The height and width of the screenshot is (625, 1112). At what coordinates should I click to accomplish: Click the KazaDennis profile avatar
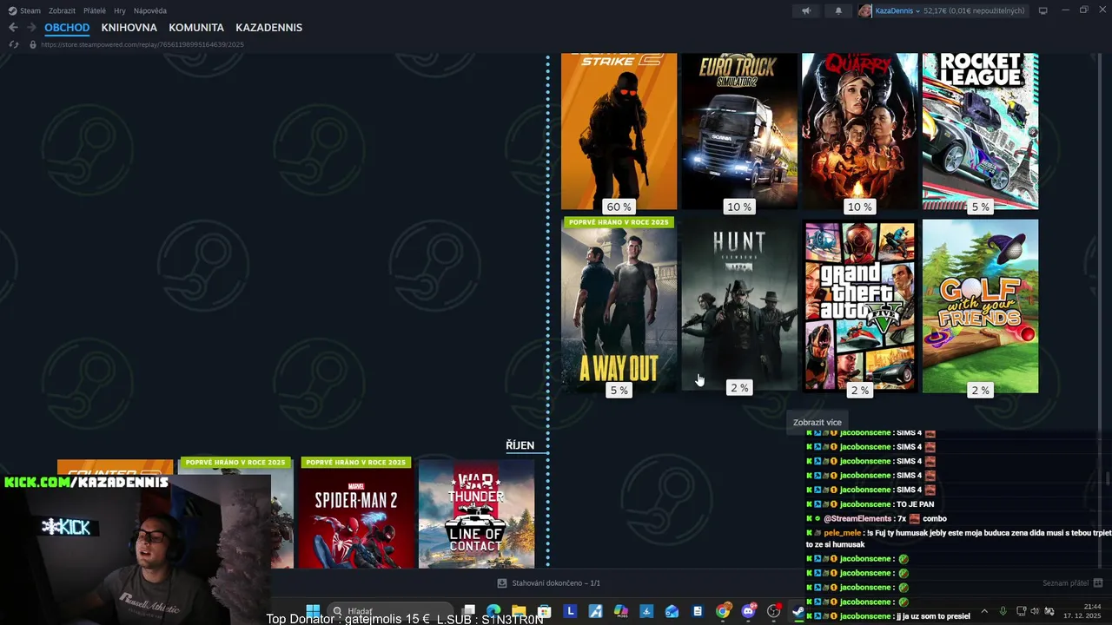pos(864,10)
